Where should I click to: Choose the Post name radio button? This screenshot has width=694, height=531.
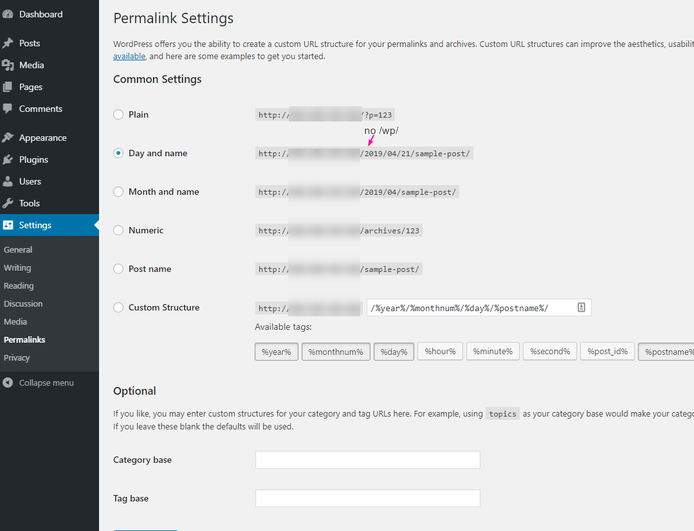click(118, 269)
